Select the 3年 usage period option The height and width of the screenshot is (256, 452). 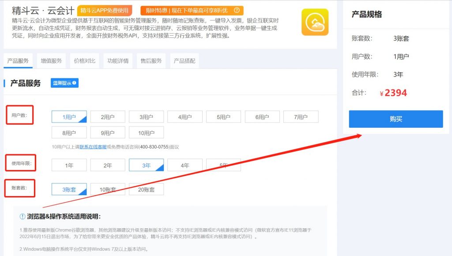(x=147, y=165)
